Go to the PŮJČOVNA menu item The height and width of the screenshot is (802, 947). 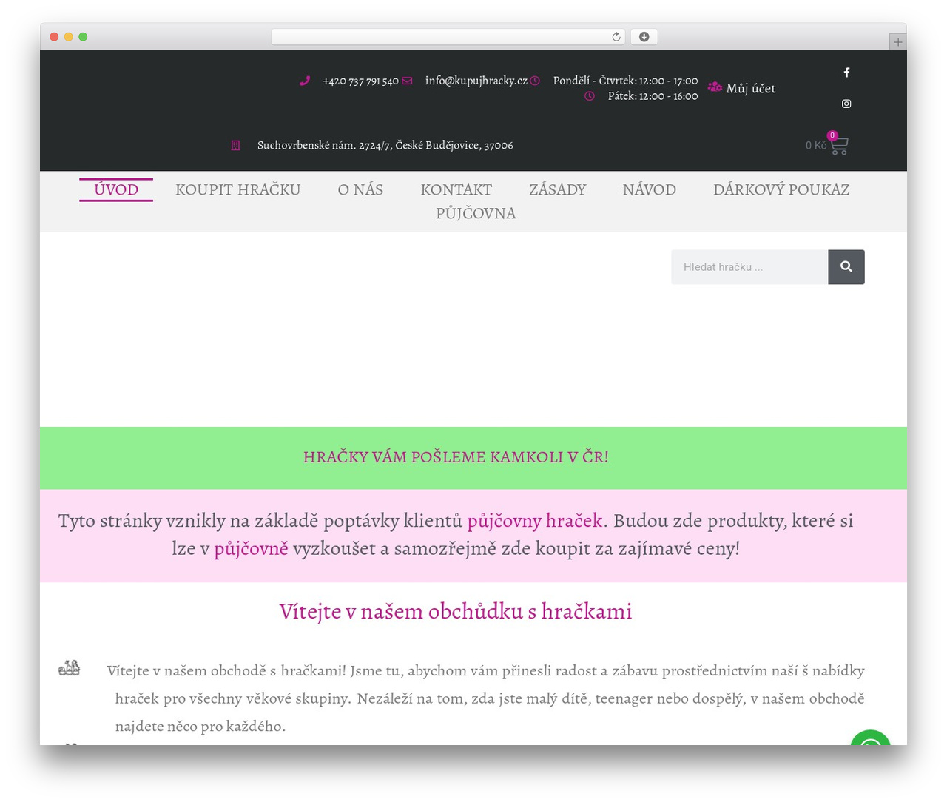tap(476, 213)
